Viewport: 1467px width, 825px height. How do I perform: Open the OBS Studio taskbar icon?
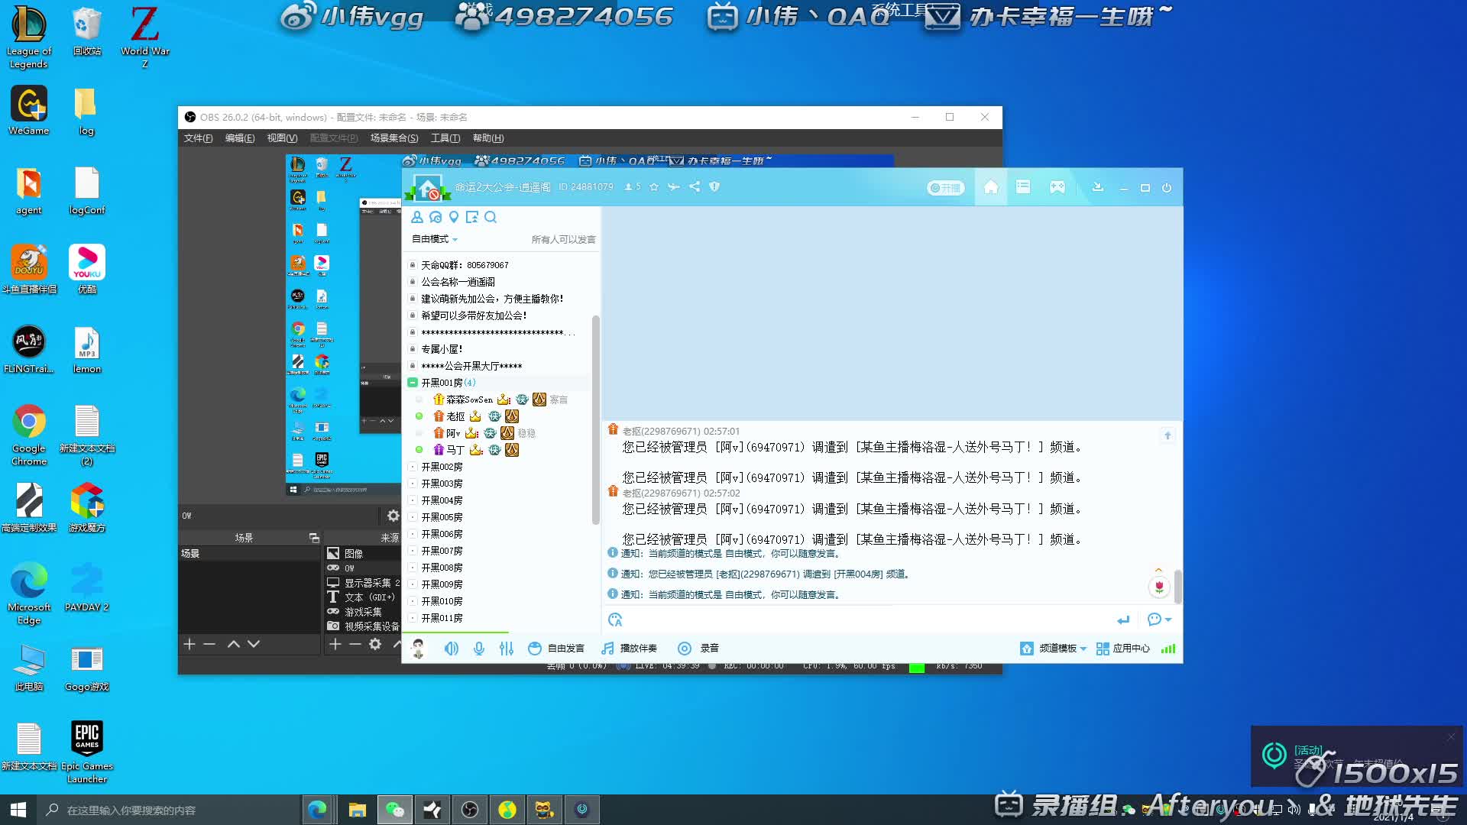tap(470, 810)
